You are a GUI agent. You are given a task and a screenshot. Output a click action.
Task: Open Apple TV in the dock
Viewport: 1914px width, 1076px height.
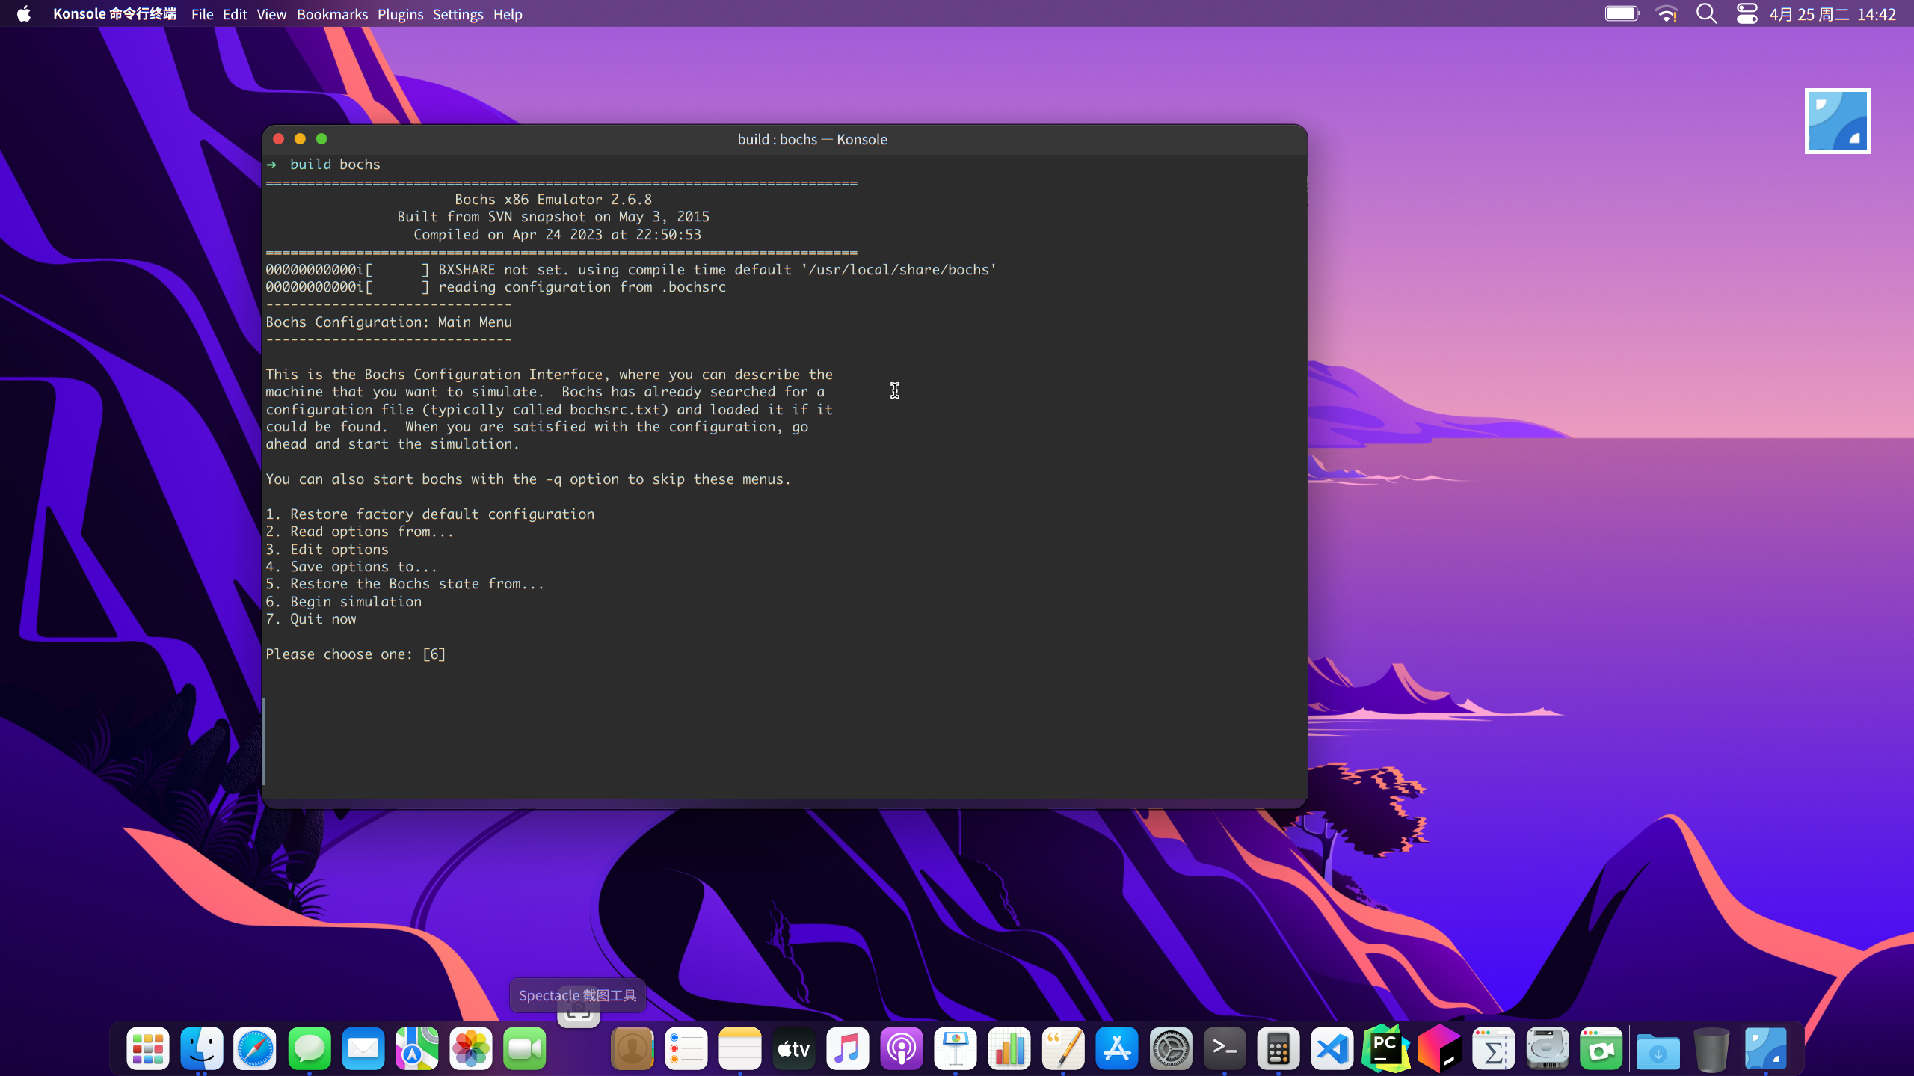(x=794, y=1048)
